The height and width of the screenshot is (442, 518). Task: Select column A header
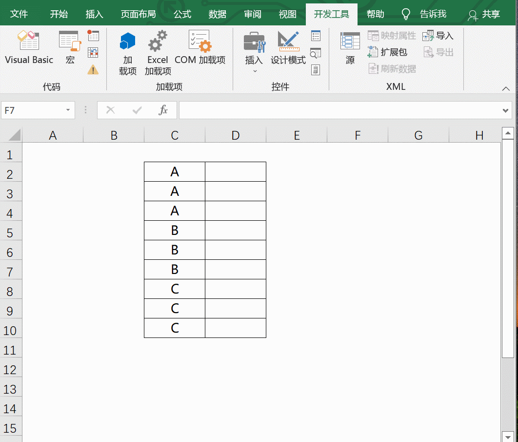(x=53, y=135)
